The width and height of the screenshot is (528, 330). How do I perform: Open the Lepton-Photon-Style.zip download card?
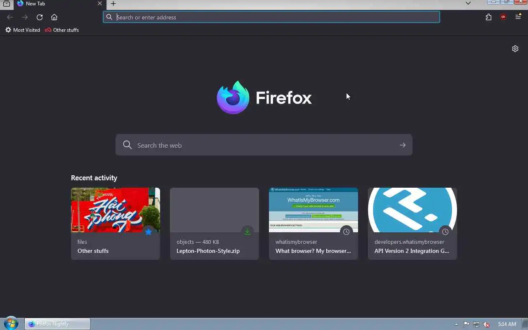[x=214, y=224]
